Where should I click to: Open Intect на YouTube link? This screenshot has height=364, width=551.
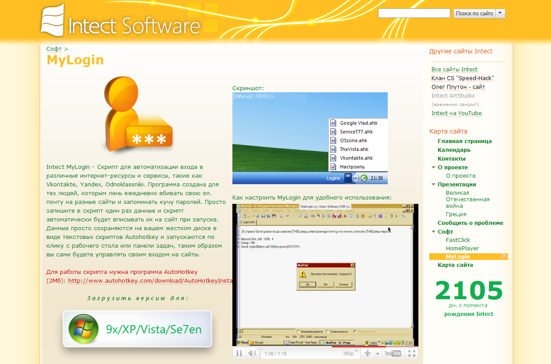(x=456, y=113)
